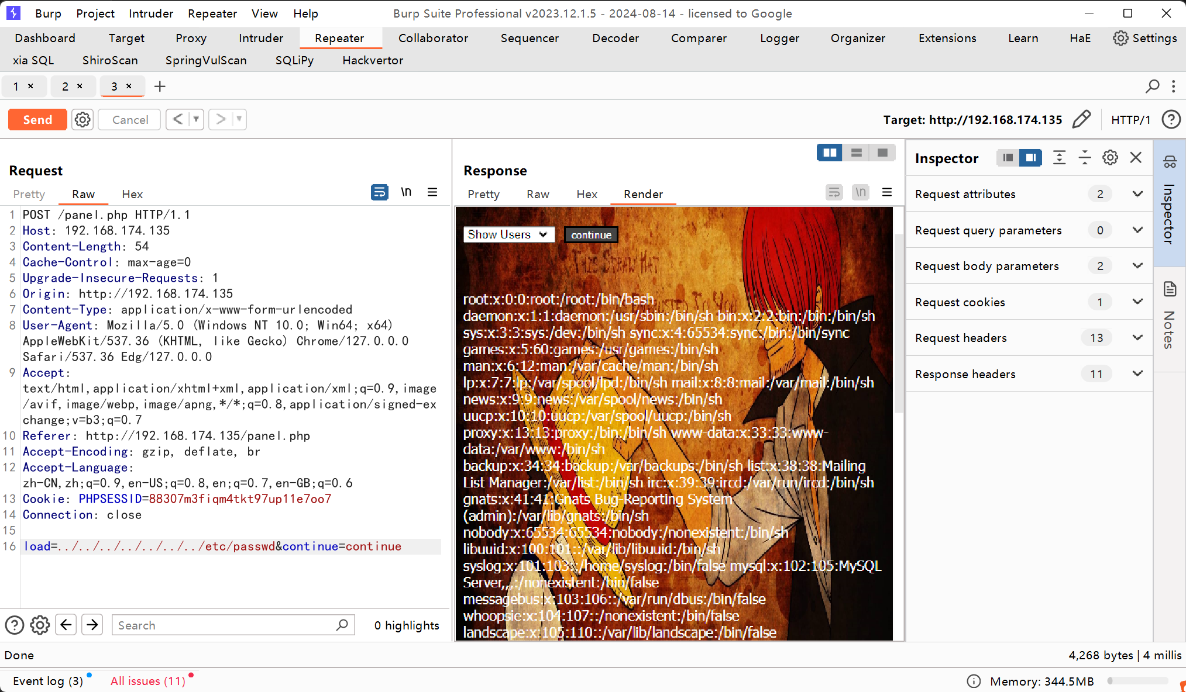Switch to top-bottom request/response layout
The width and height of the screenshot is (1186, 692).
(x=856, y=153)
